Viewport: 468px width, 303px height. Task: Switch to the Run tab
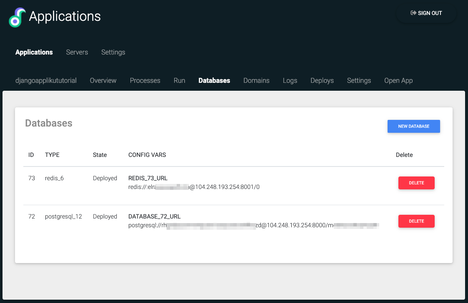pos(179,81)
